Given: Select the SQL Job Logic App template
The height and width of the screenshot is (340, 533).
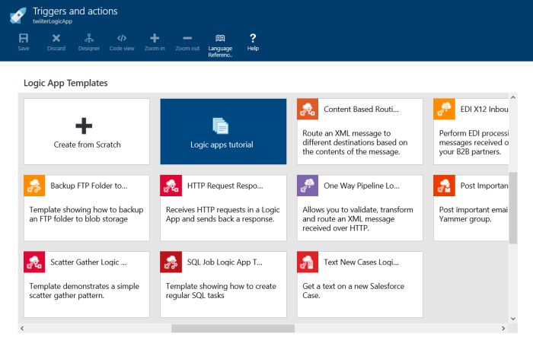Looking at the screenshot, I should [223, 284].
